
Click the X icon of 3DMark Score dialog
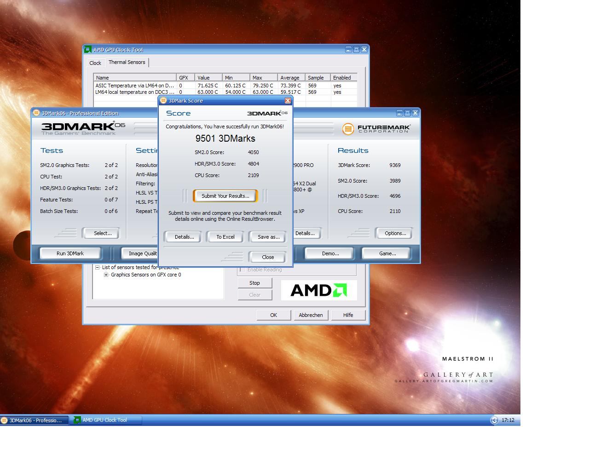click(x=288, y=101)
